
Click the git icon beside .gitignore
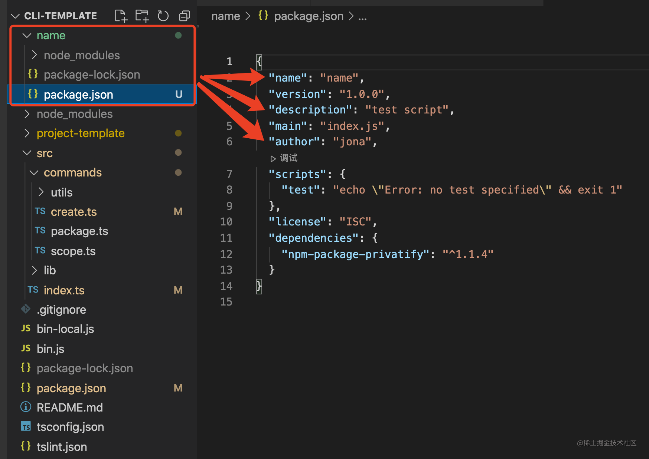click(26, 309)
